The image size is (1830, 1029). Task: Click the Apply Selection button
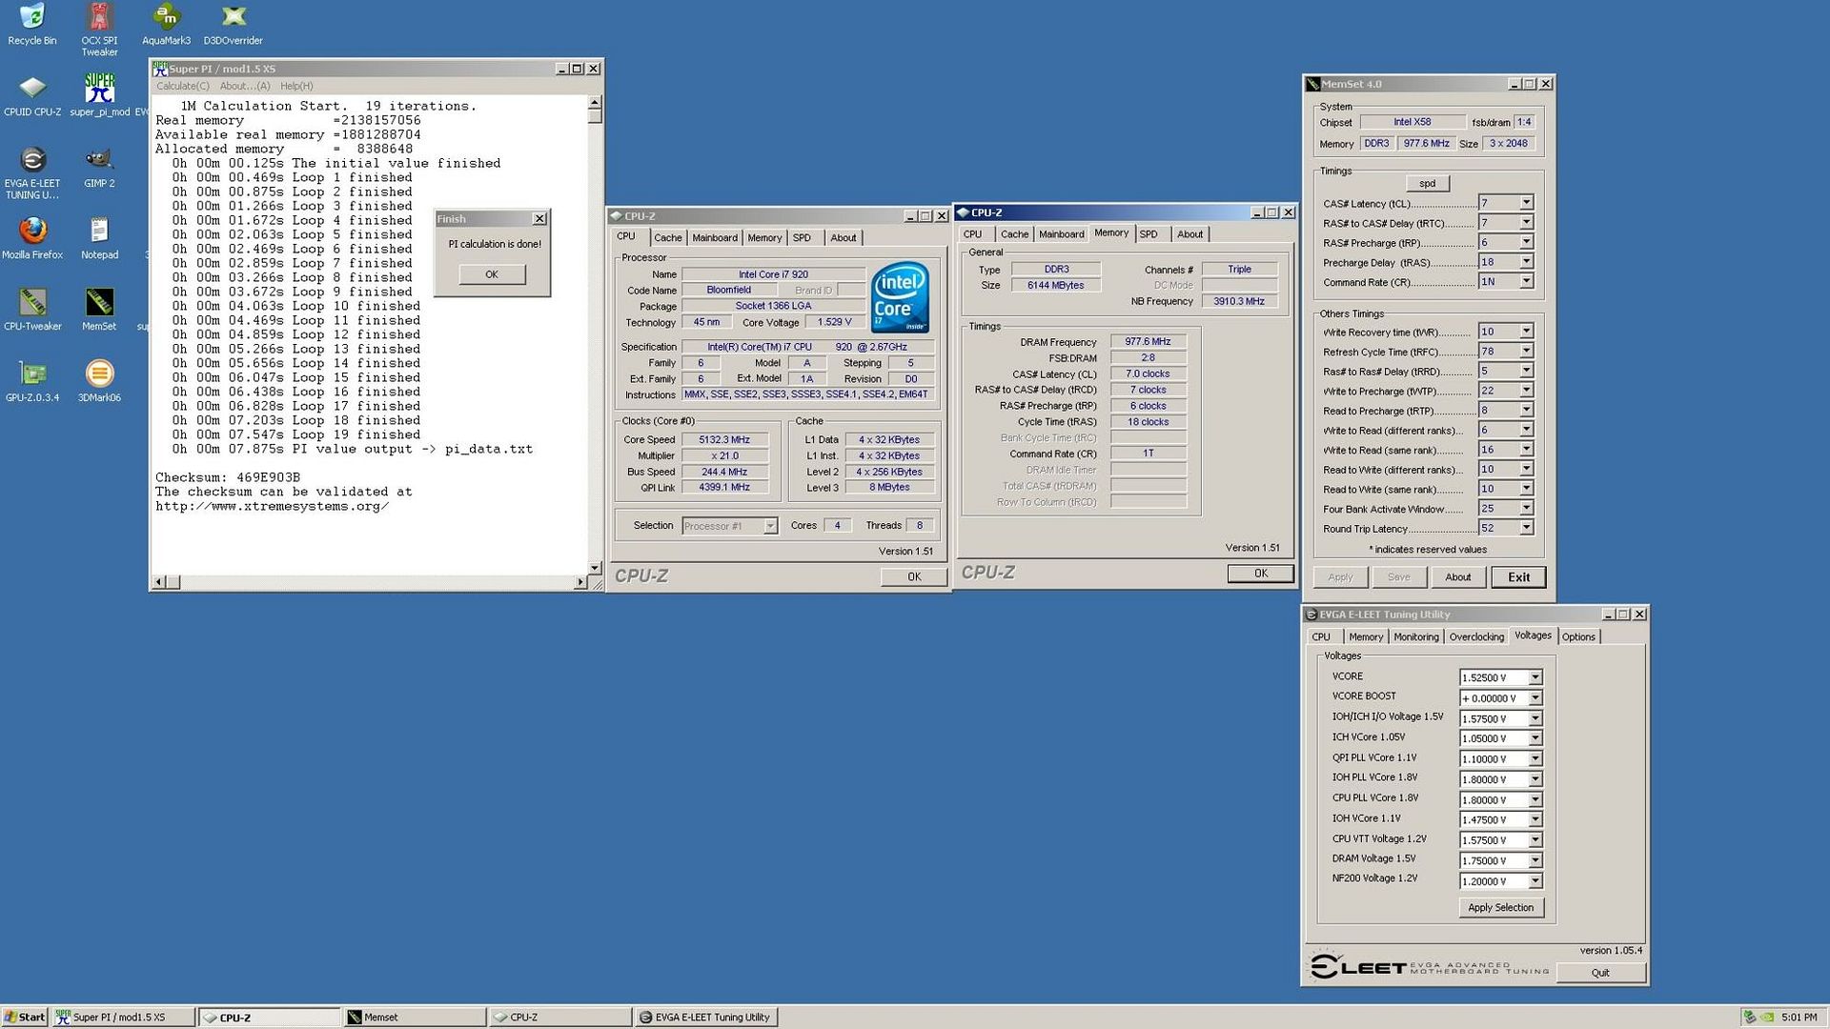pos(1500,907)
